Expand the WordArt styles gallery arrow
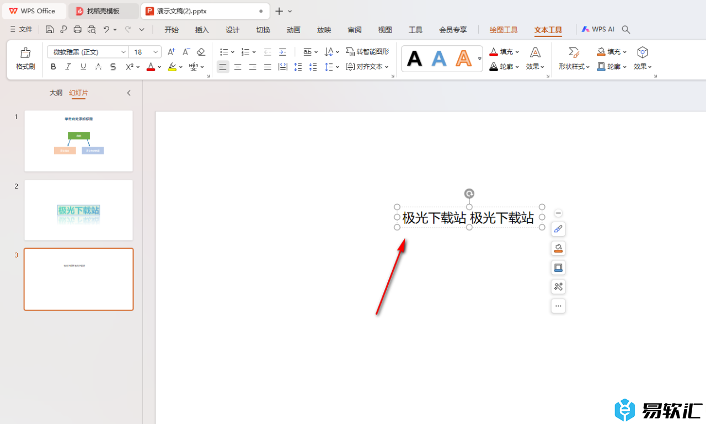706x424 pixels. [479, 58]
